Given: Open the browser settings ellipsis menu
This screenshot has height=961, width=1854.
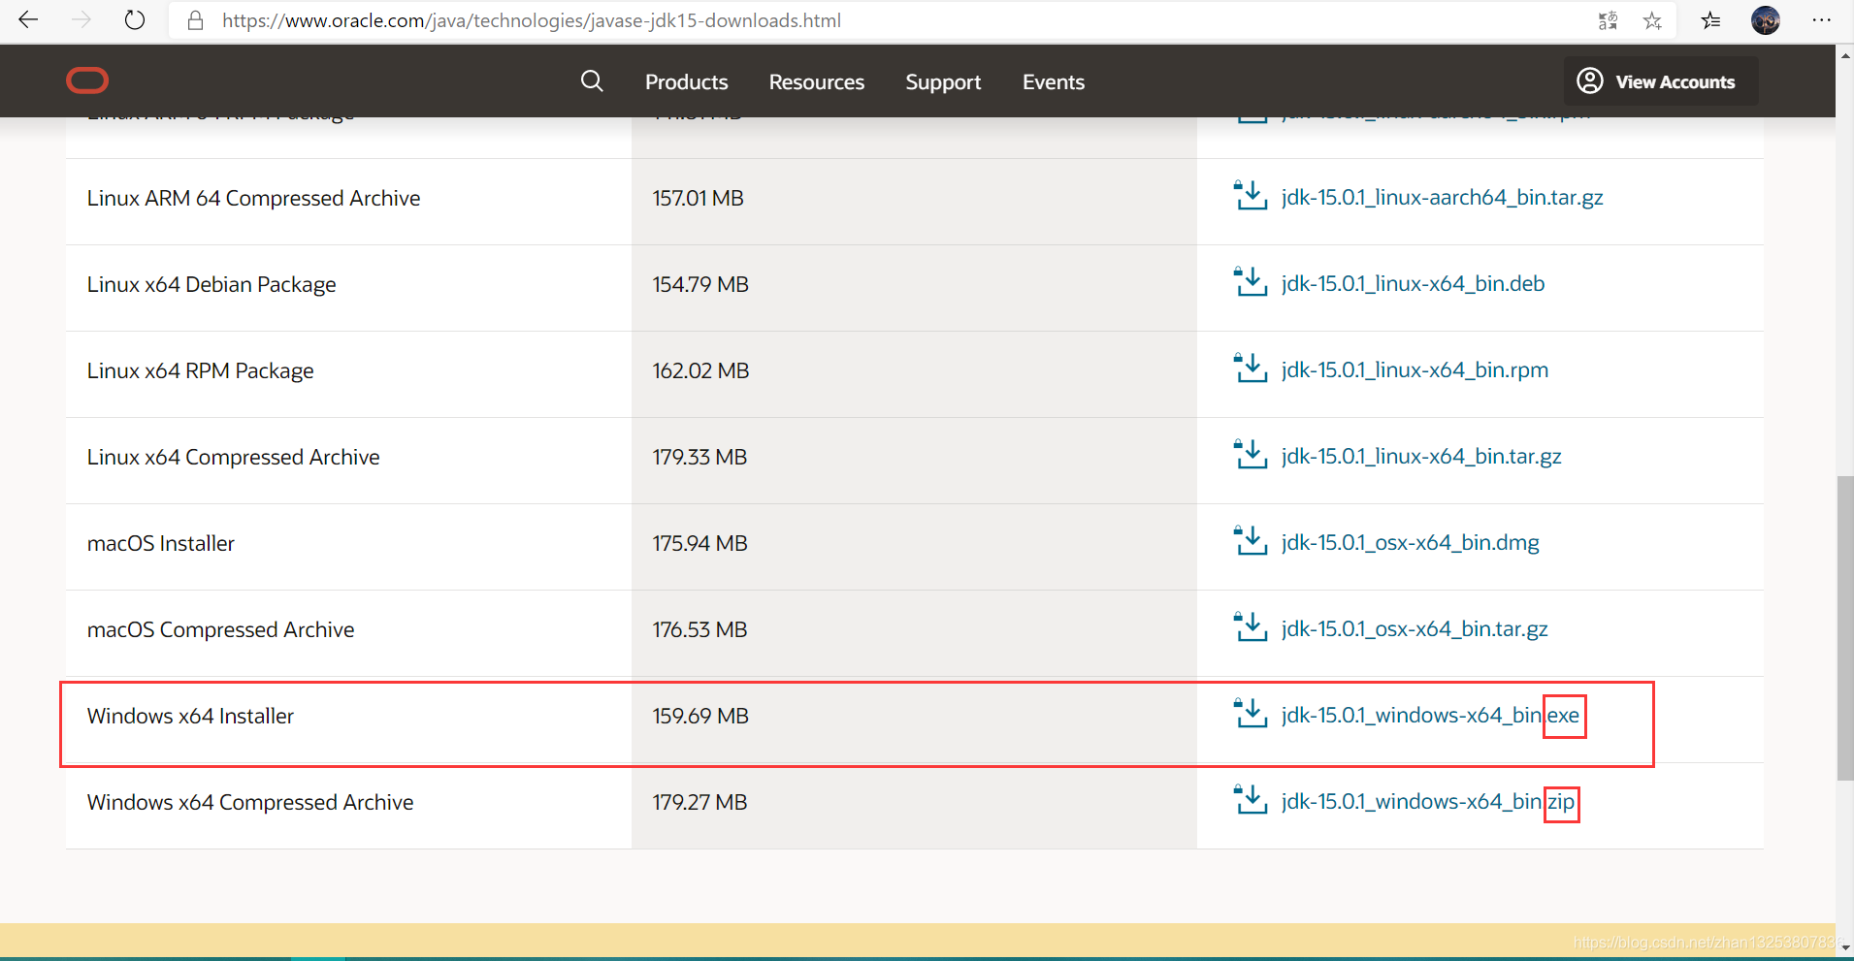Looking at the screenshot, I should (1822, 20).
